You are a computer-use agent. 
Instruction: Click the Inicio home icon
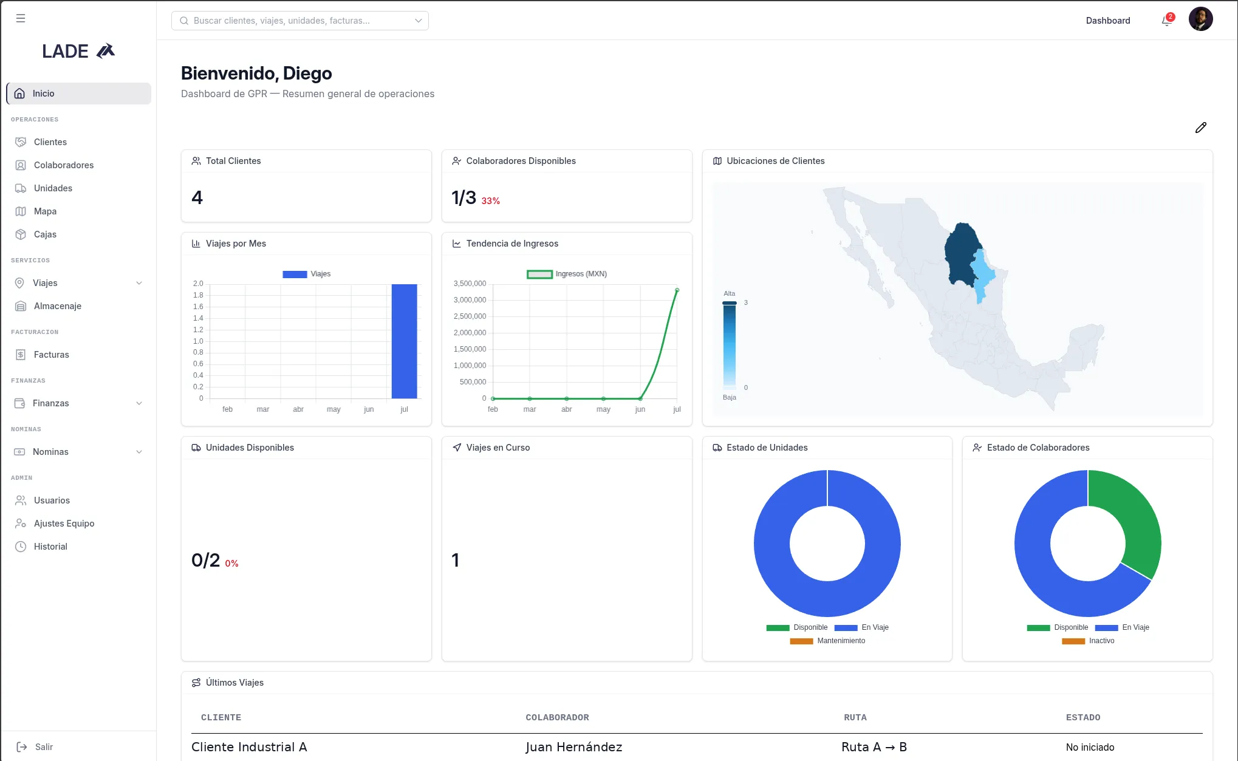point(19,94)
